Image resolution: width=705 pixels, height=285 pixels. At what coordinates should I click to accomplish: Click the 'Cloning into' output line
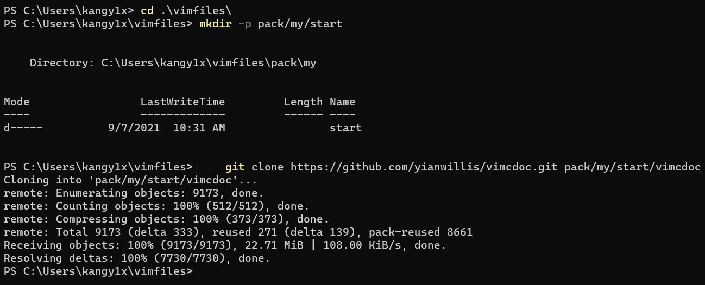(130, 180)
